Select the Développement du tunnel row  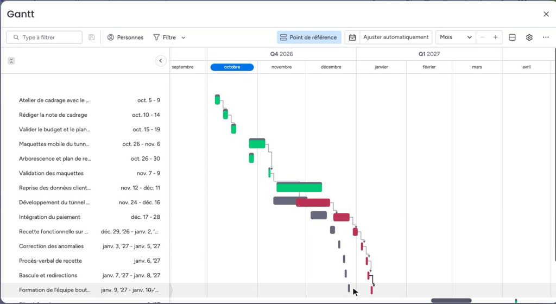(85, 202)
